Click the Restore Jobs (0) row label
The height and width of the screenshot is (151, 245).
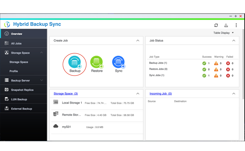[158, 69]
